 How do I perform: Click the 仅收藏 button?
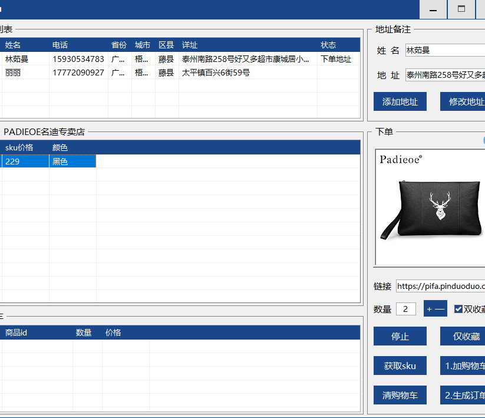[x=463, y=337]
